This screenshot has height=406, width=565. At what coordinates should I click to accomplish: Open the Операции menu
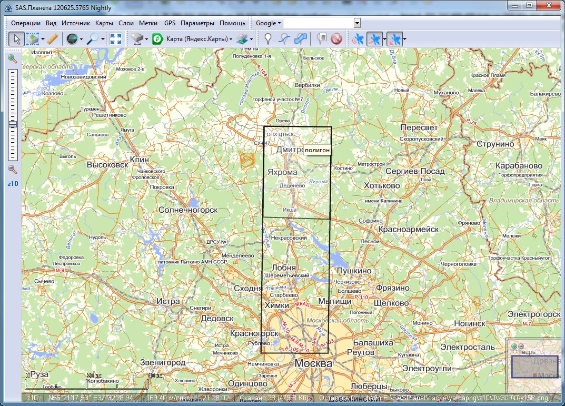pos(26,23)
